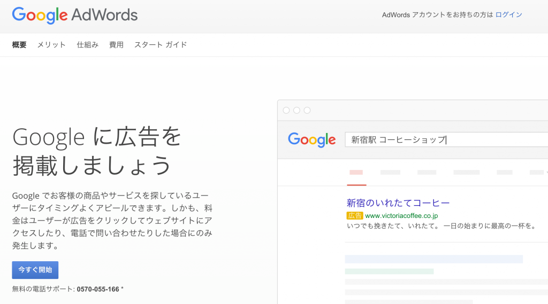Open the 仕組み tab
The height and width of the screenshot is (304, 548).
click(x=87, y=45)
